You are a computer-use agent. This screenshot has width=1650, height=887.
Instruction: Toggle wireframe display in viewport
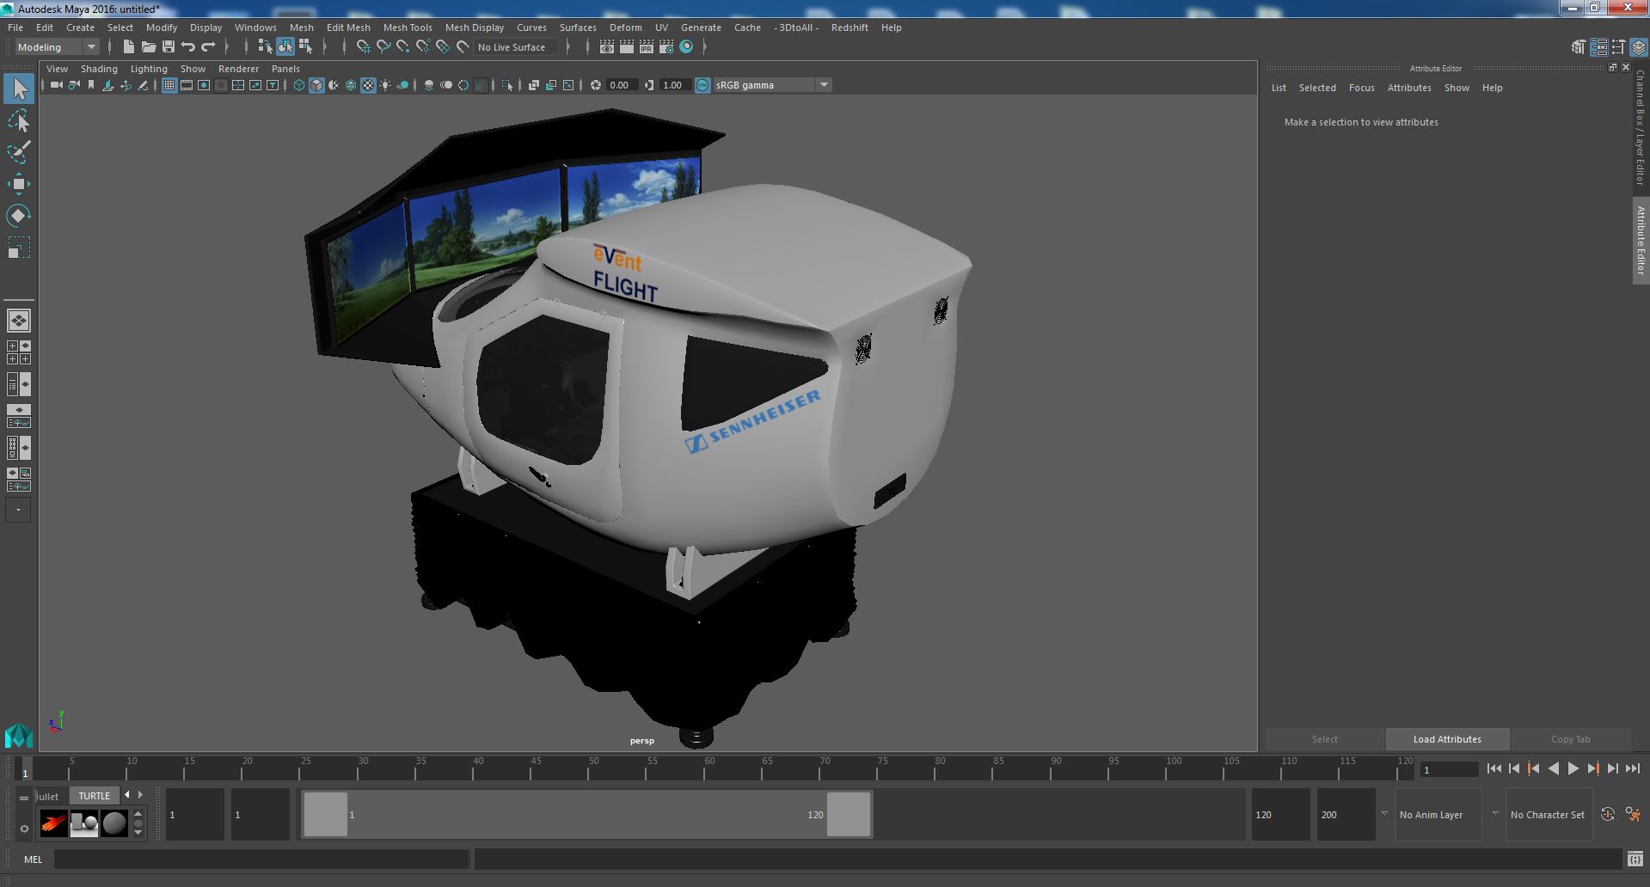click(x=299, y=85)
